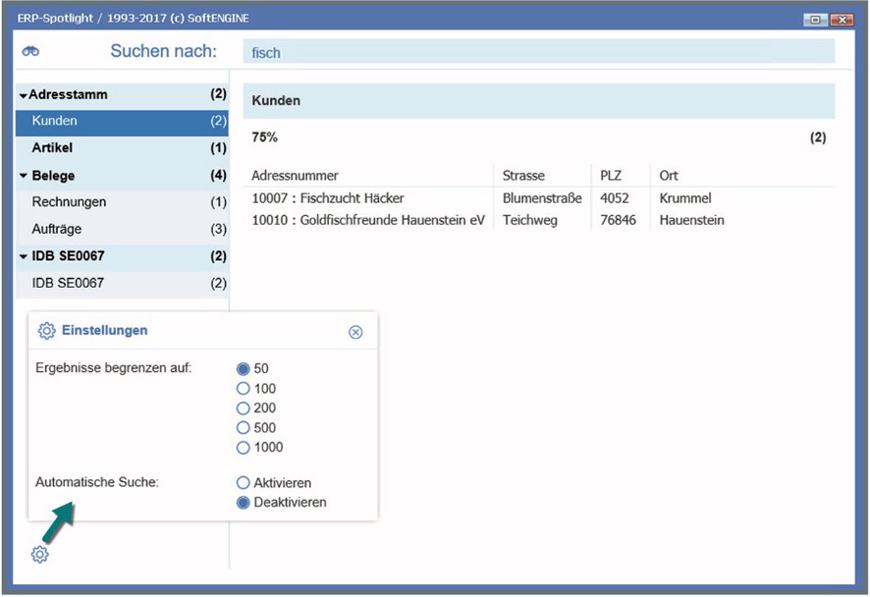Set results limit to 500

point(244,428)
